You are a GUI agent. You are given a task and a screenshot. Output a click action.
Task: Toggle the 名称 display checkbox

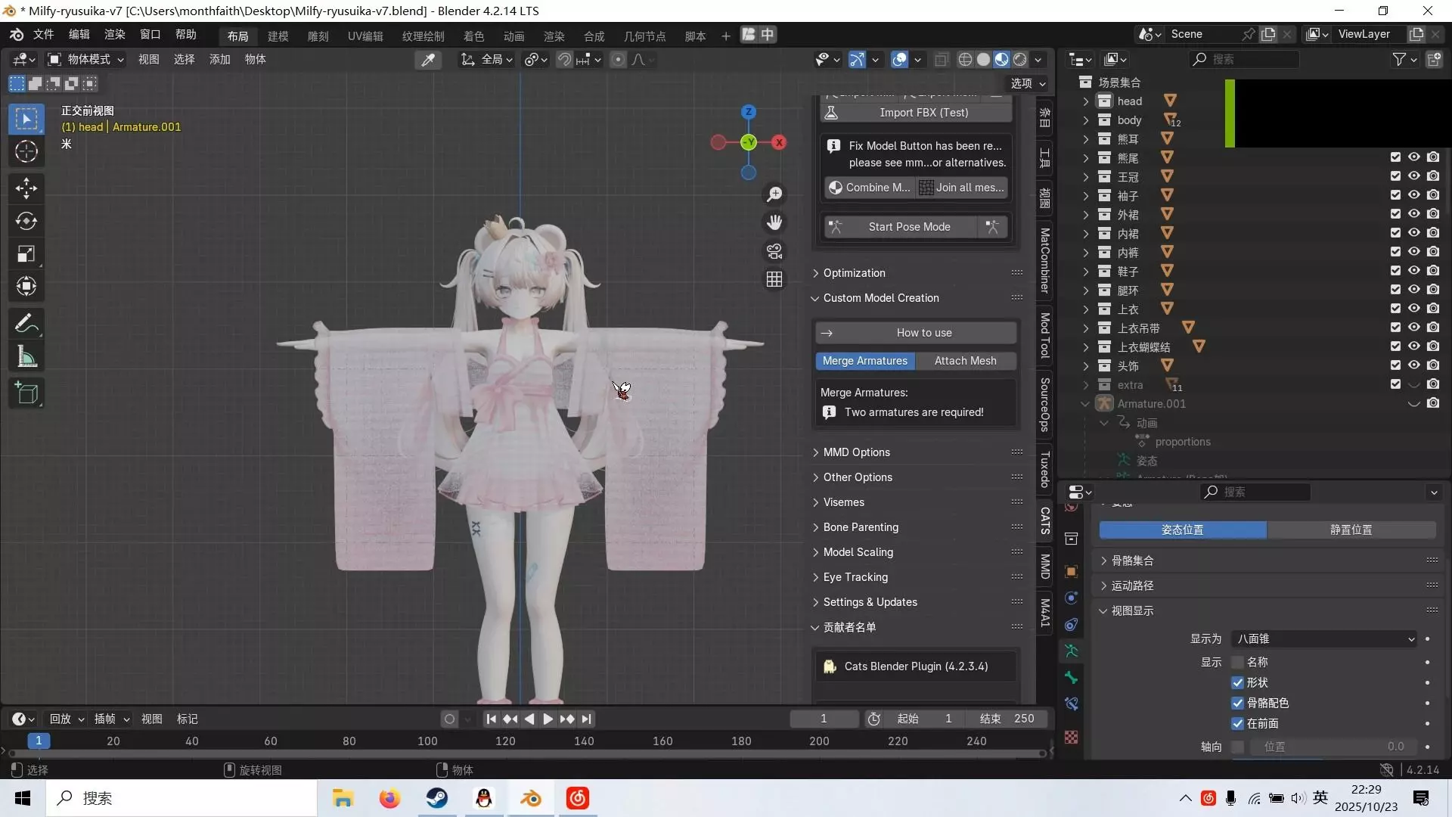coord(1237,663)
